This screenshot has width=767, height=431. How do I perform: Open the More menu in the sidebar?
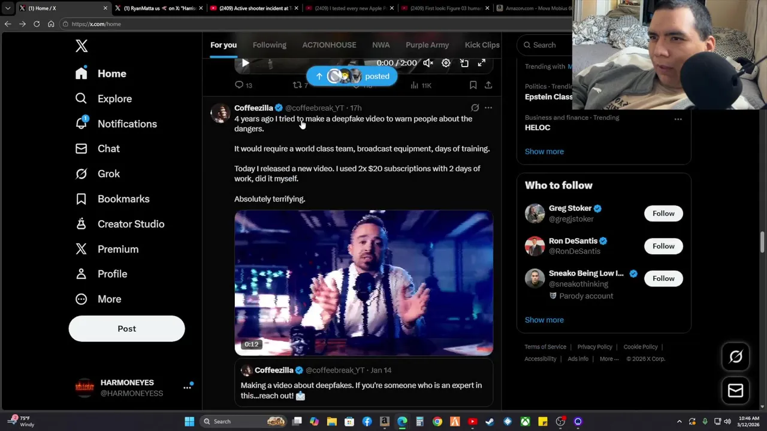98,299
